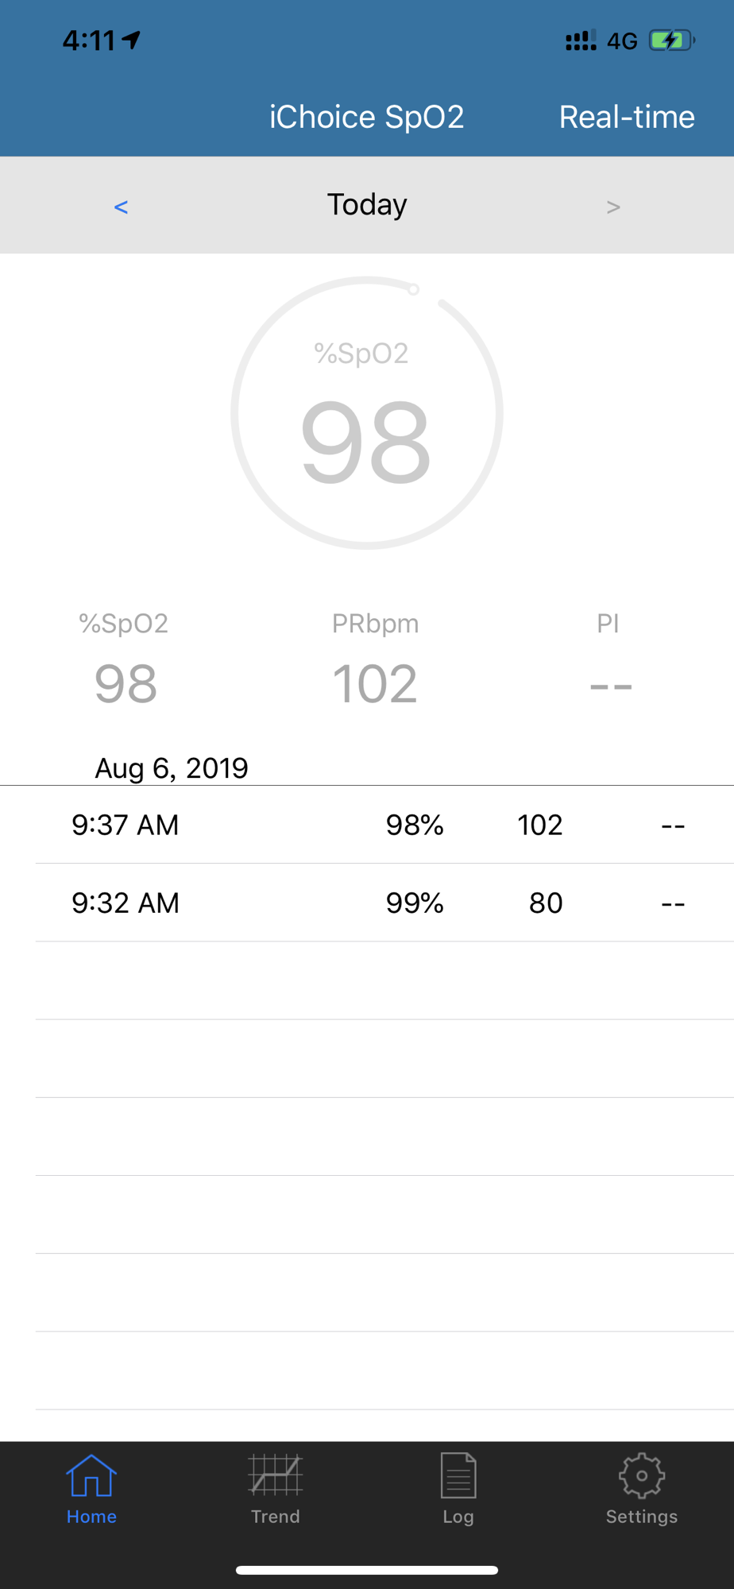The width and height of the screenshot is (734, 1589).
Task: Open the Settings gear icon
Action: [x=642, y=1475]
